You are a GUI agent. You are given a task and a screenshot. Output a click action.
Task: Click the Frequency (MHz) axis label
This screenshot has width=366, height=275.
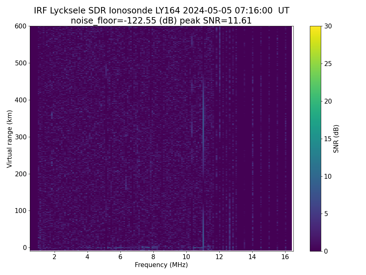(x=161, y=265)
